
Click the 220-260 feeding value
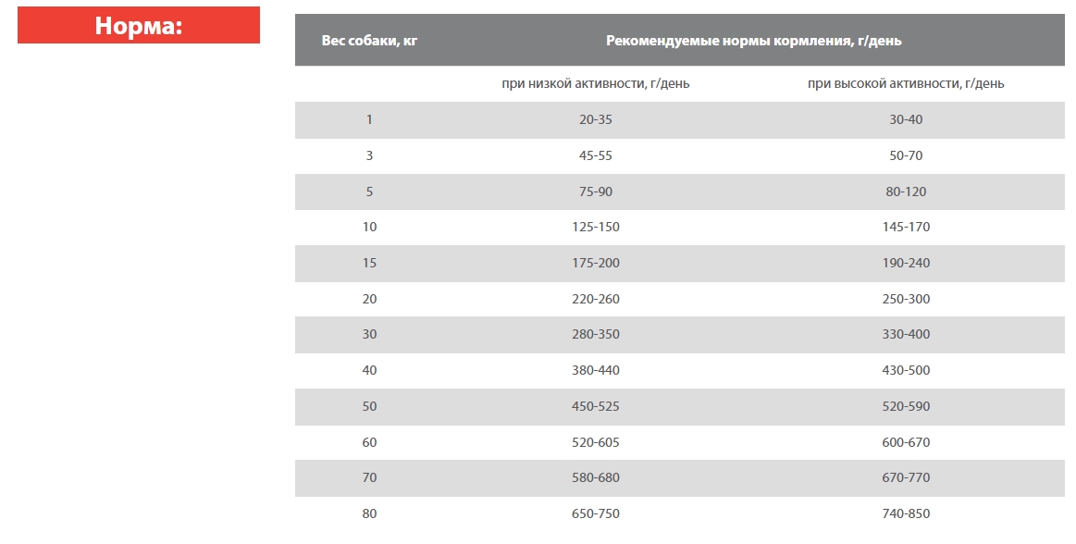[595, 299]
